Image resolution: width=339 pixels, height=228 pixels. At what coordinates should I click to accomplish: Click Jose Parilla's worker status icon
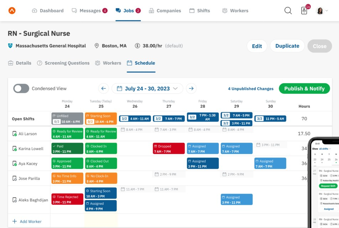15,179
